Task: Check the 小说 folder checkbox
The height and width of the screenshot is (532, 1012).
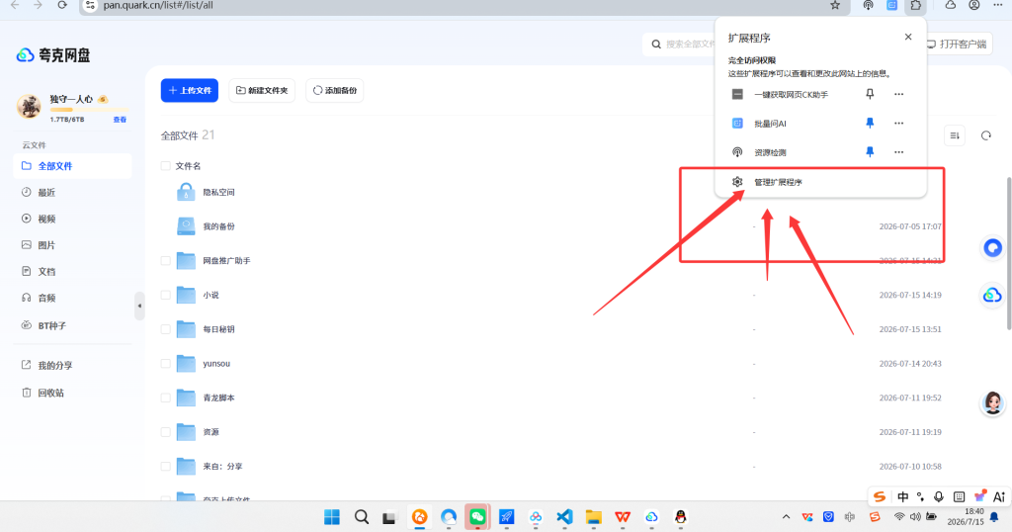Action: click(166, 295)
